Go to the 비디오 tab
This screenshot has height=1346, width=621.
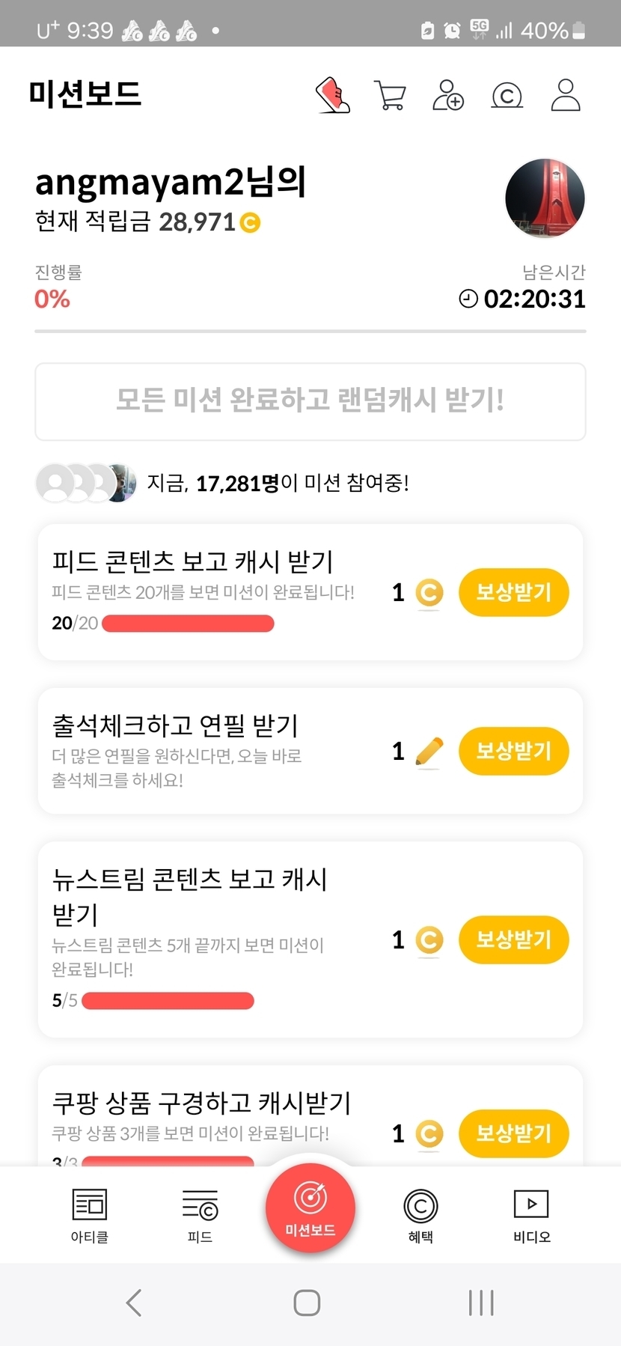tap(531, 1216)
